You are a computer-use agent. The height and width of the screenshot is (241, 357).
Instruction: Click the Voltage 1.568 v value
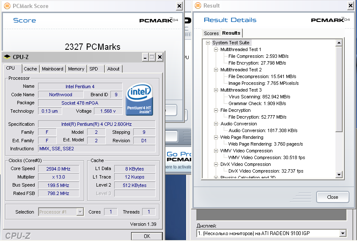point(108,111)
